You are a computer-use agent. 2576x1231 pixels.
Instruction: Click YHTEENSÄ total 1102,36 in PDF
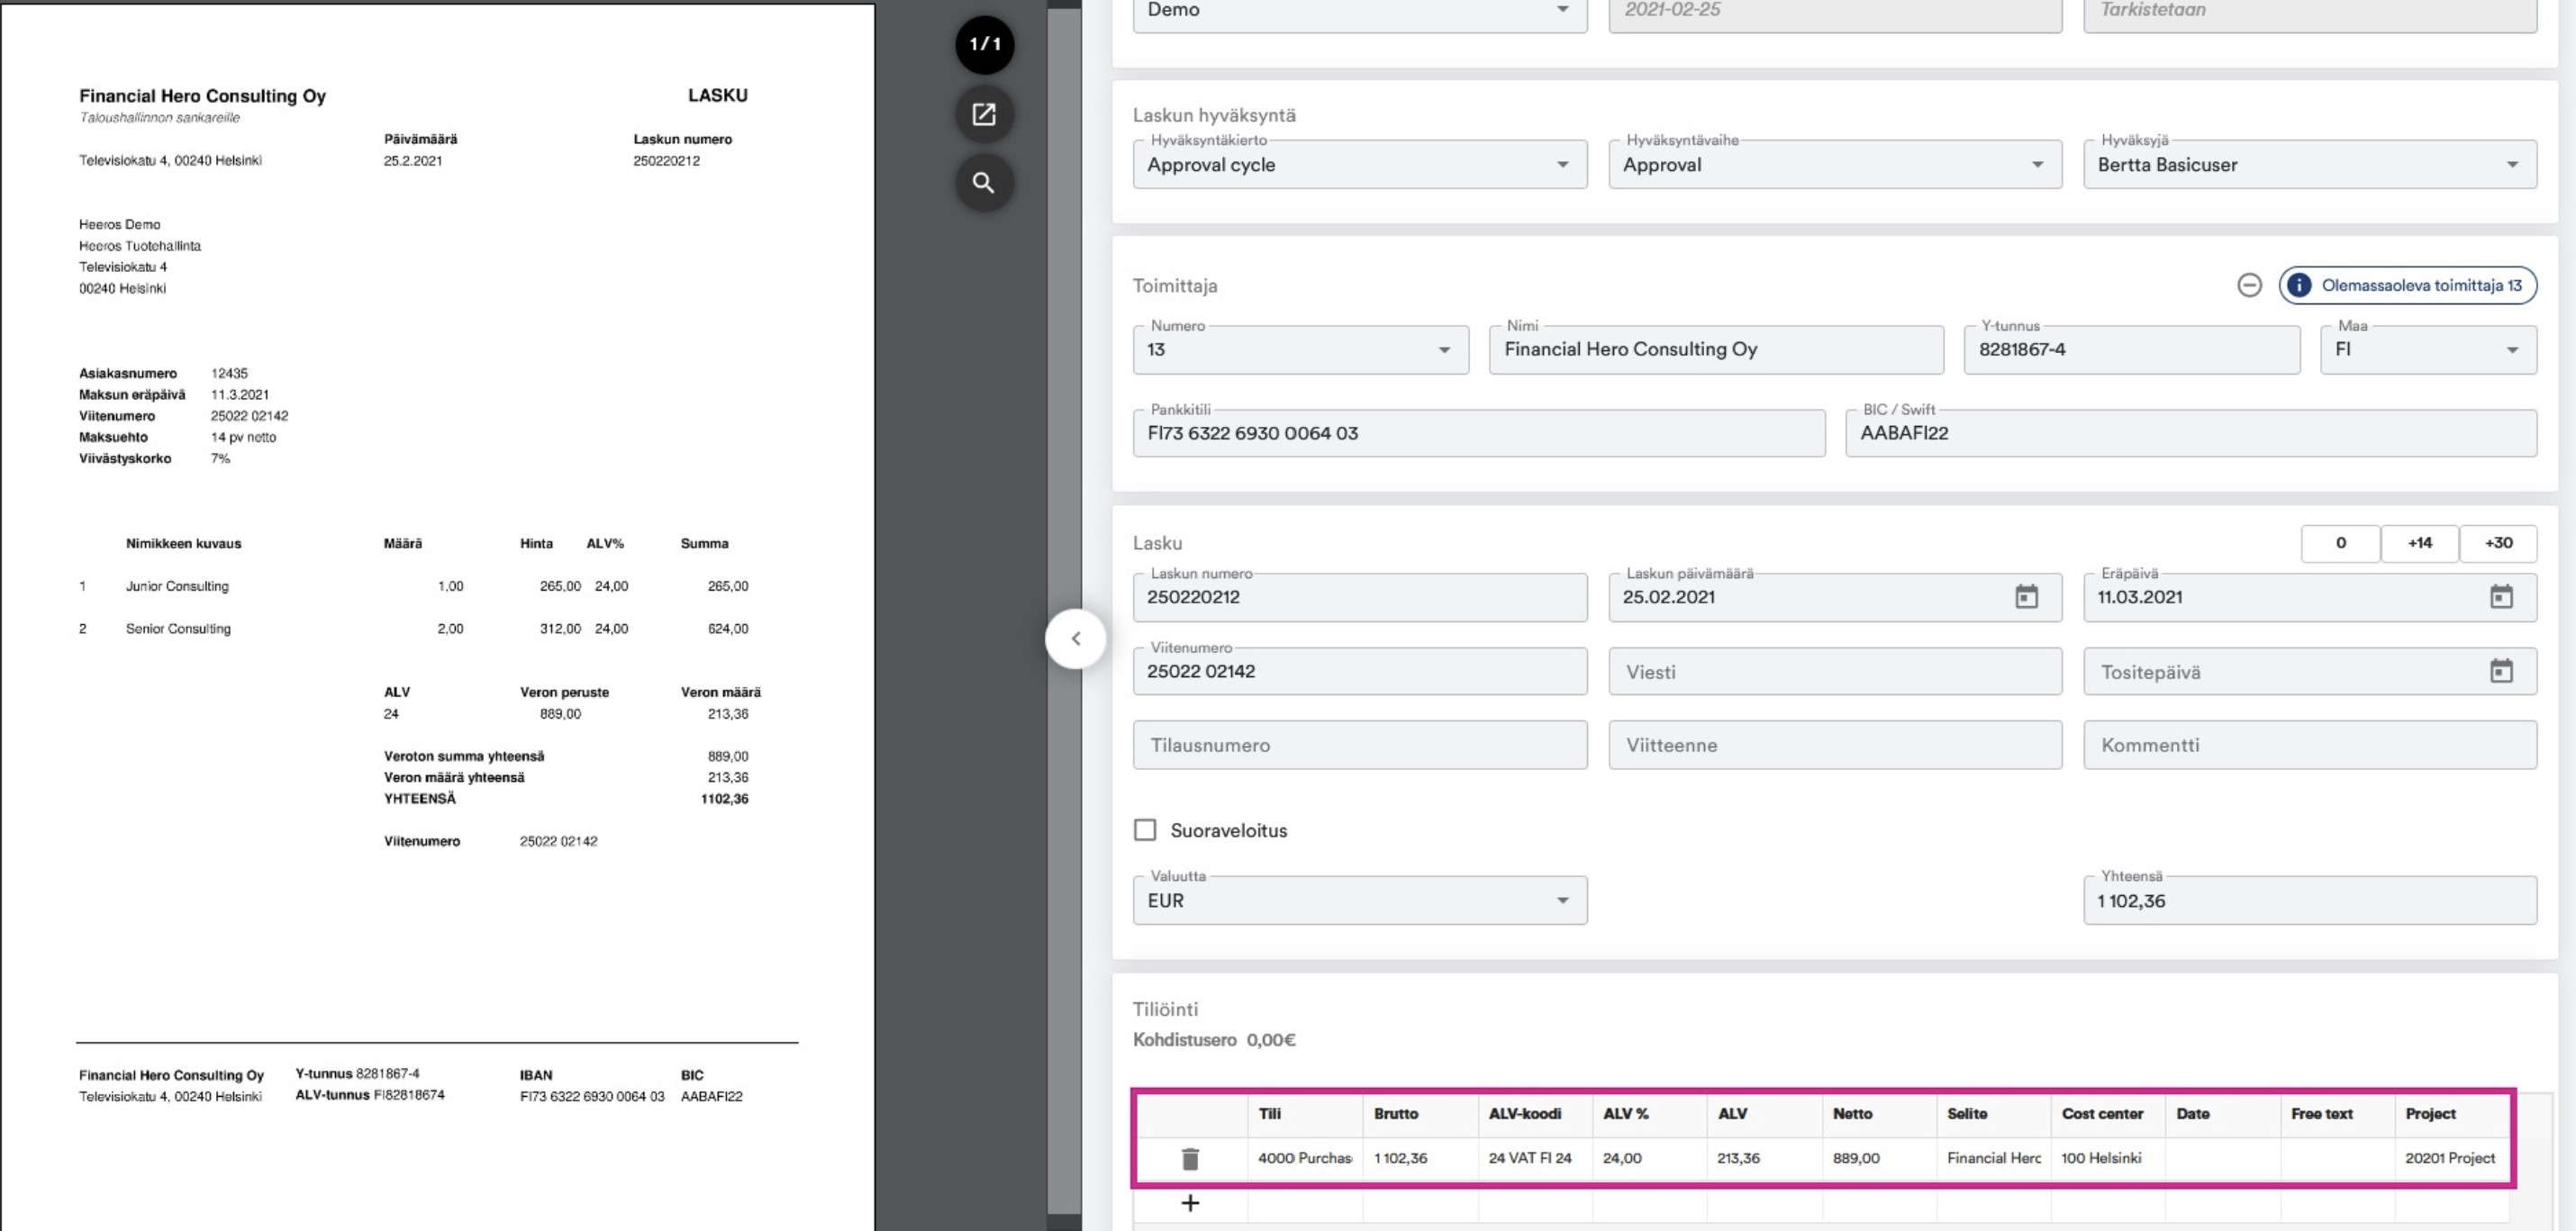click(724, 799)
